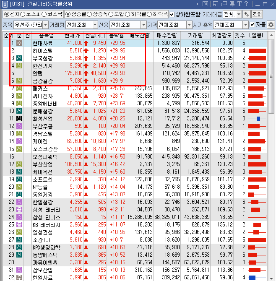Click upper-limit arrow icon on 하이스틸 row
The height and width of the screenshot is (281, 276).
coord(86,51)
